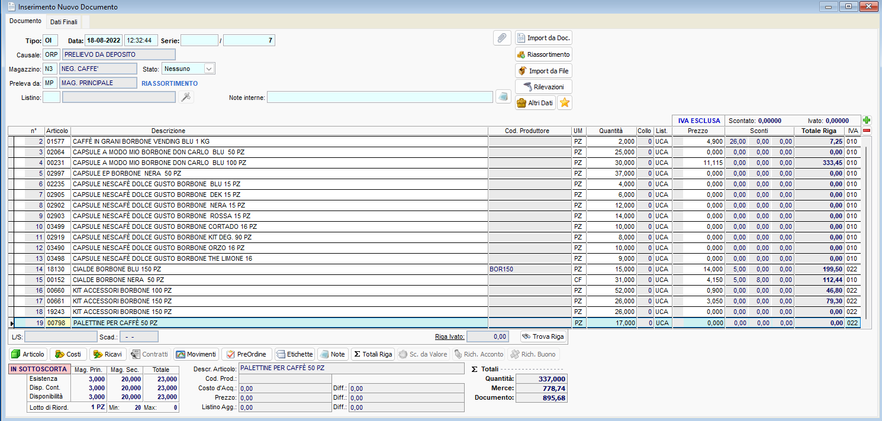Open Import da Doc.
The height and width of the screenshot is (421, 882).
(x=543, y=38)
